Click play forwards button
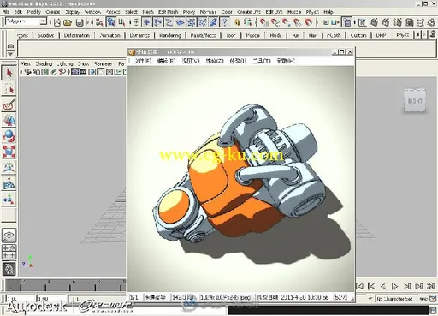This screenshot has height=316, width=438. point(394,286)
